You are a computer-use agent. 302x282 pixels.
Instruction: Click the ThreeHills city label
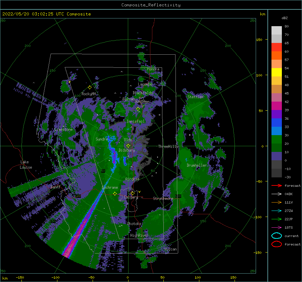pyautogui.click(x=168, y=147)
